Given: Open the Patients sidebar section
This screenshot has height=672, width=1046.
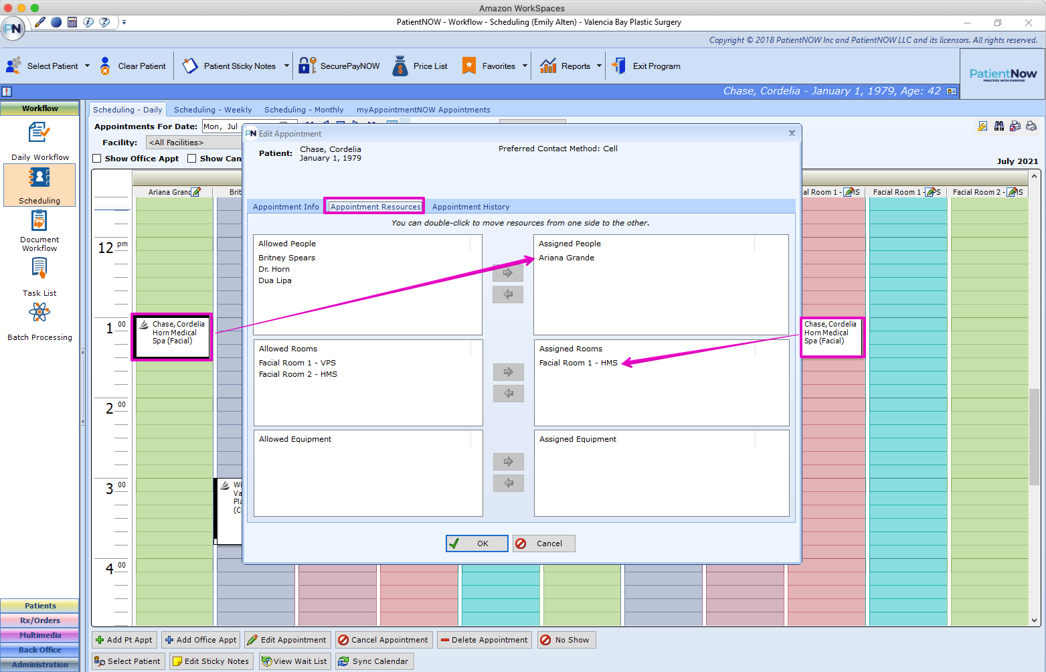Looking at the screenshot, I should tap(39, 606).
